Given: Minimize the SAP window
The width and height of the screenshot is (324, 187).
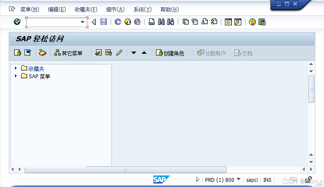Looking at the screenshot, I should [x=279, y=4].
